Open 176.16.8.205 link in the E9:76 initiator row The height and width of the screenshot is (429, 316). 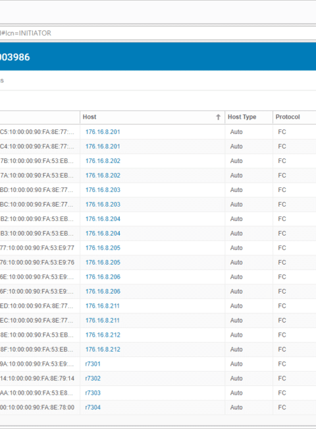point(103,263)
